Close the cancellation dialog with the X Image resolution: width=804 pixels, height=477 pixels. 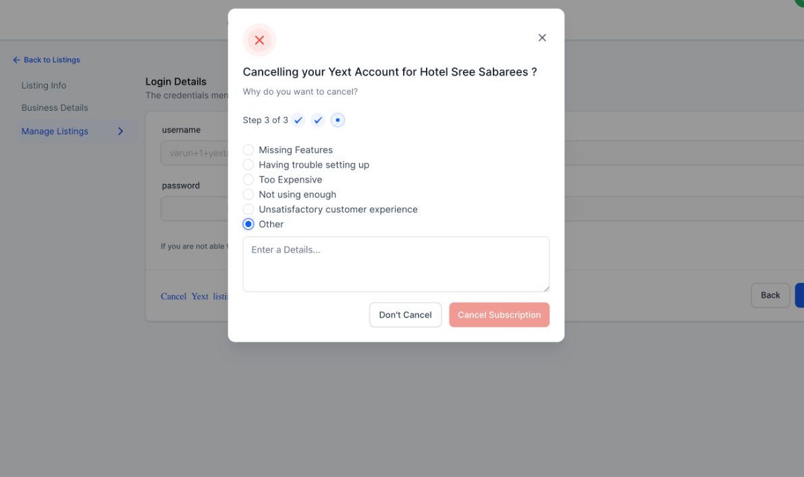click(x=542, y=37)
